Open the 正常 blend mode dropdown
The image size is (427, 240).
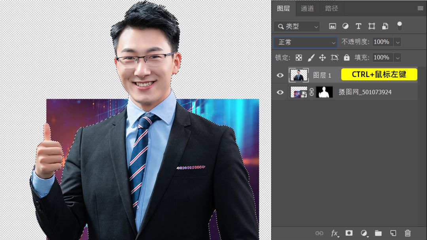pyautogui.click(x=306, y=42)
